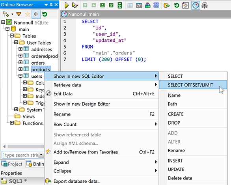Expand the Functions folder
This screenshot has width=231, height=185.
(x=12, y=123)
